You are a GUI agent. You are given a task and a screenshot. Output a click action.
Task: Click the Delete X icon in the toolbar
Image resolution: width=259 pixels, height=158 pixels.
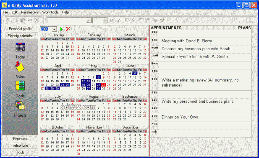pyautogui.click(x=37, y=20)
